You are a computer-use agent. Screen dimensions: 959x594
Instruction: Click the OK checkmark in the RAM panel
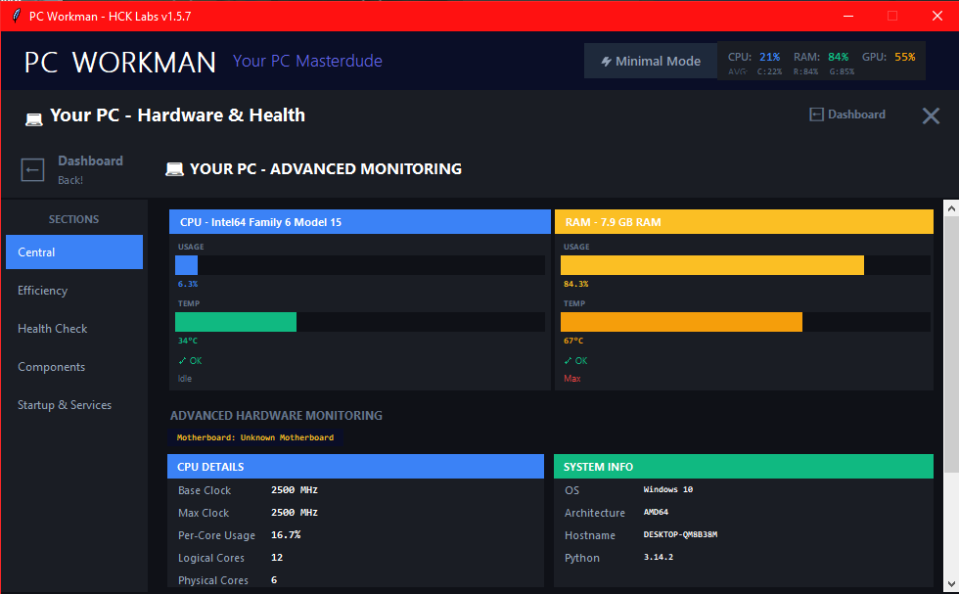573,360
